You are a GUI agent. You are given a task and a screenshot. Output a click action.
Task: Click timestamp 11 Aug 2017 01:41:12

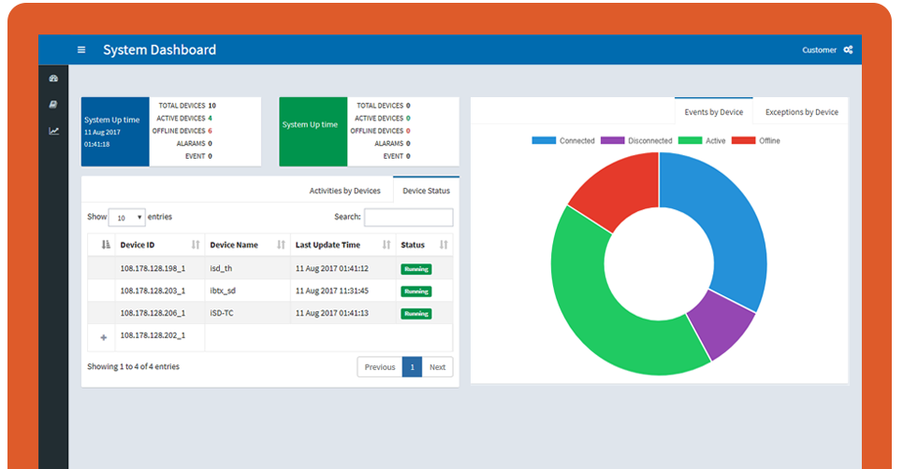[x=331, y=268]
